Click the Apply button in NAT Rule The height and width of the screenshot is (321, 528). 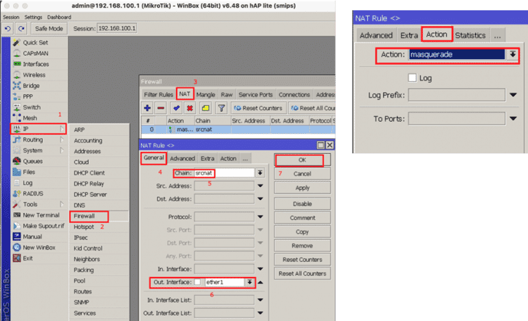(302, 188)
